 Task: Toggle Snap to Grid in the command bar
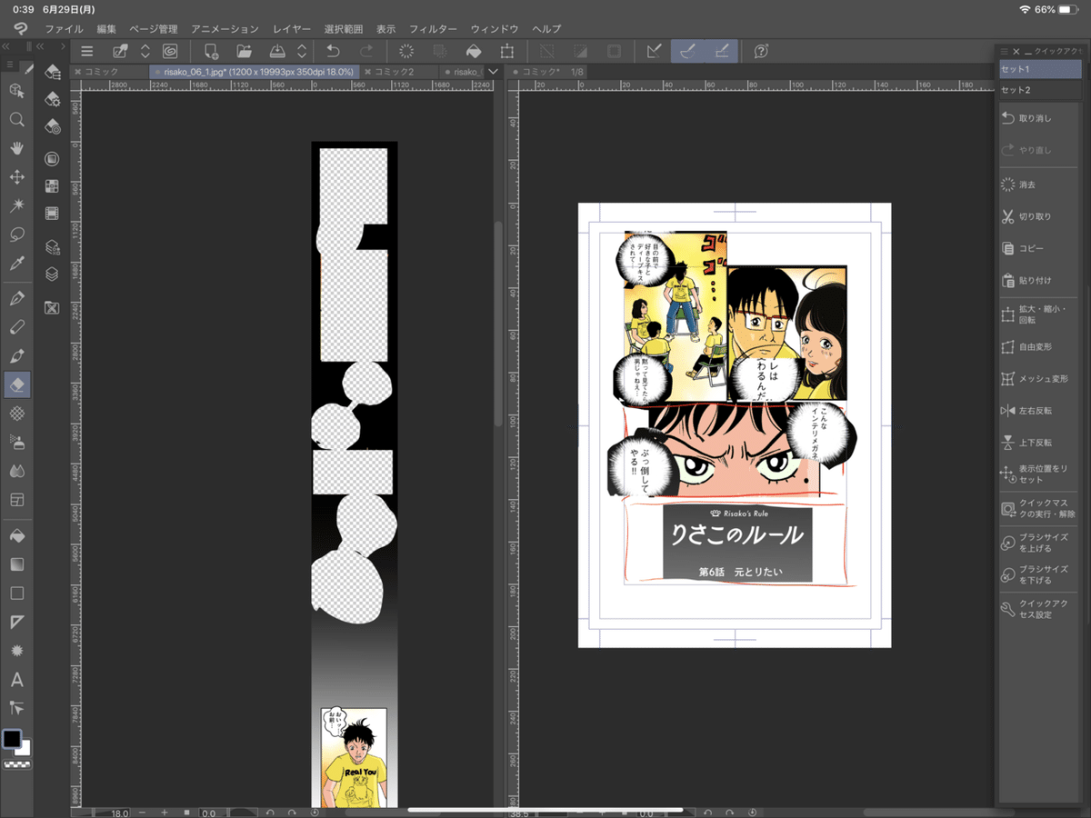tap(721, 52)
